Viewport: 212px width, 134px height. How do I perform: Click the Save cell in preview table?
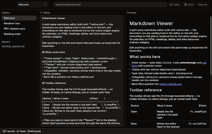click(134, 124)
